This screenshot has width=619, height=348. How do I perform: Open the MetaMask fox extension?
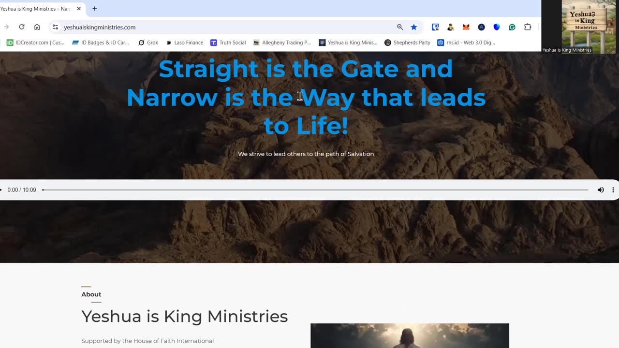(466, 27)
